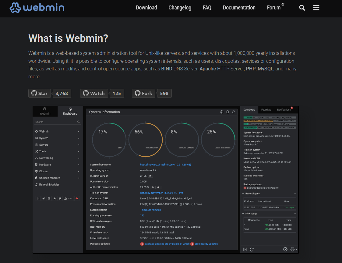The height and width of the screenshot is (263, 342).
Task: Click the Real memory usage bar in right panel
Action: pyautogui.click(x=270, y=121)
